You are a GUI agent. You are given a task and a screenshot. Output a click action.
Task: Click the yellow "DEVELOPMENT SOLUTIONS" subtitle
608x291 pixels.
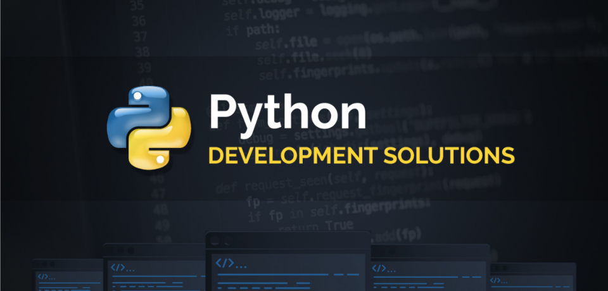pos(362,156)
